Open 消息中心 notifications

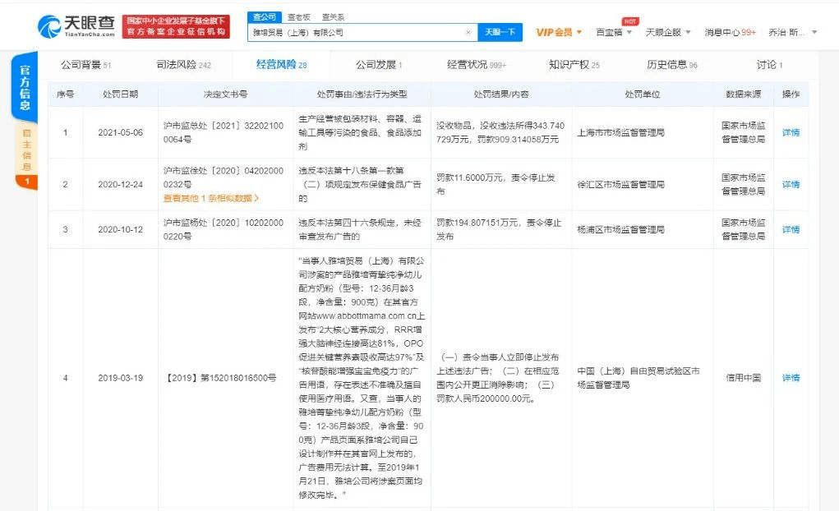pyautogui.click(x=730, y=33)
